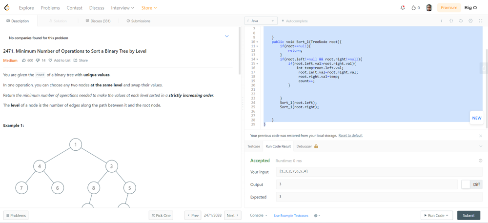
Task: Click the Reset to default link
Action: click(350, 136)
